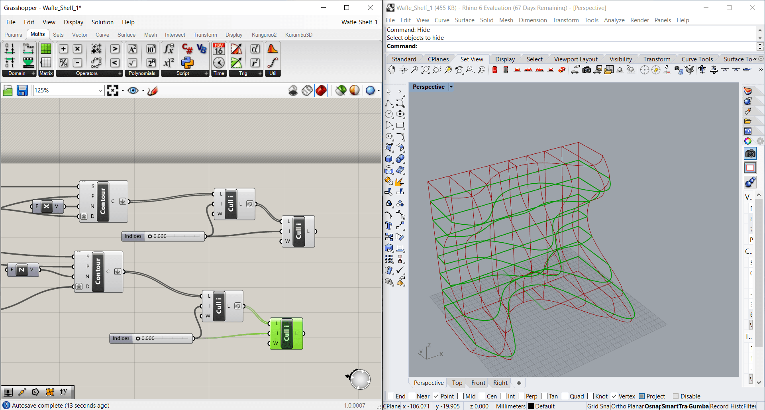Click the Addition operator icon
The width and height of the screenshot is (765, 410).
click(x=63, y=49)
